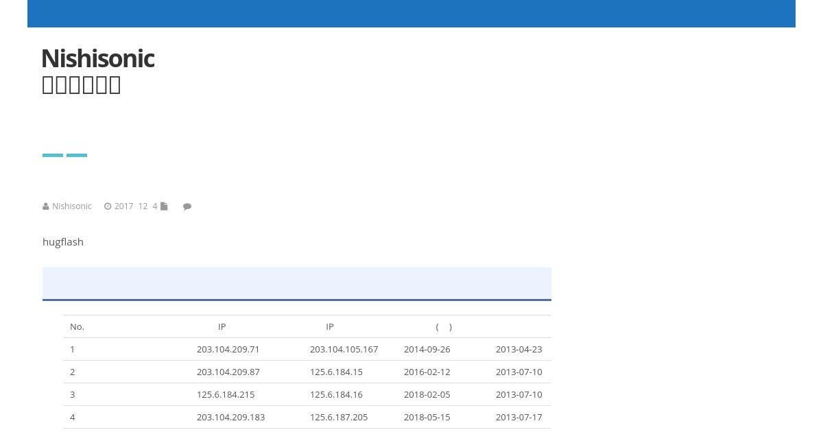Click the author person icon

[46, 206]
